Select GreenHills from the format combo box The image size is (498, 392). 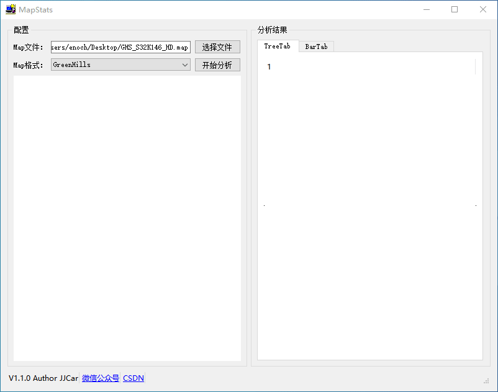[120, 65]
